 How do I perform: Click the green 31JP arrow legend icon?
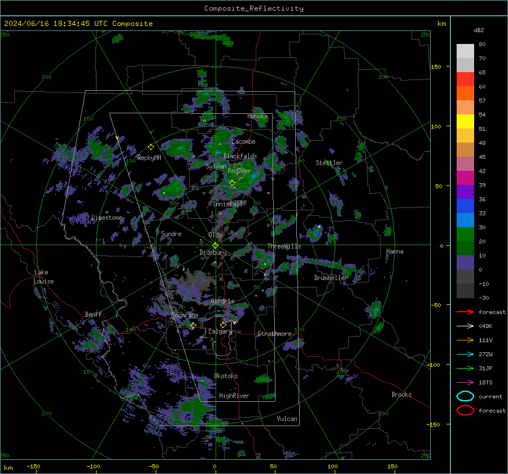click(x=465, y=368)
